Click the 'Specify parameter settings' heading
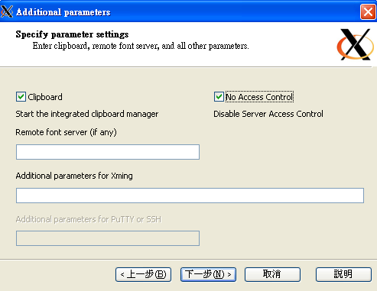377x291 pixels. click(72, 34)
